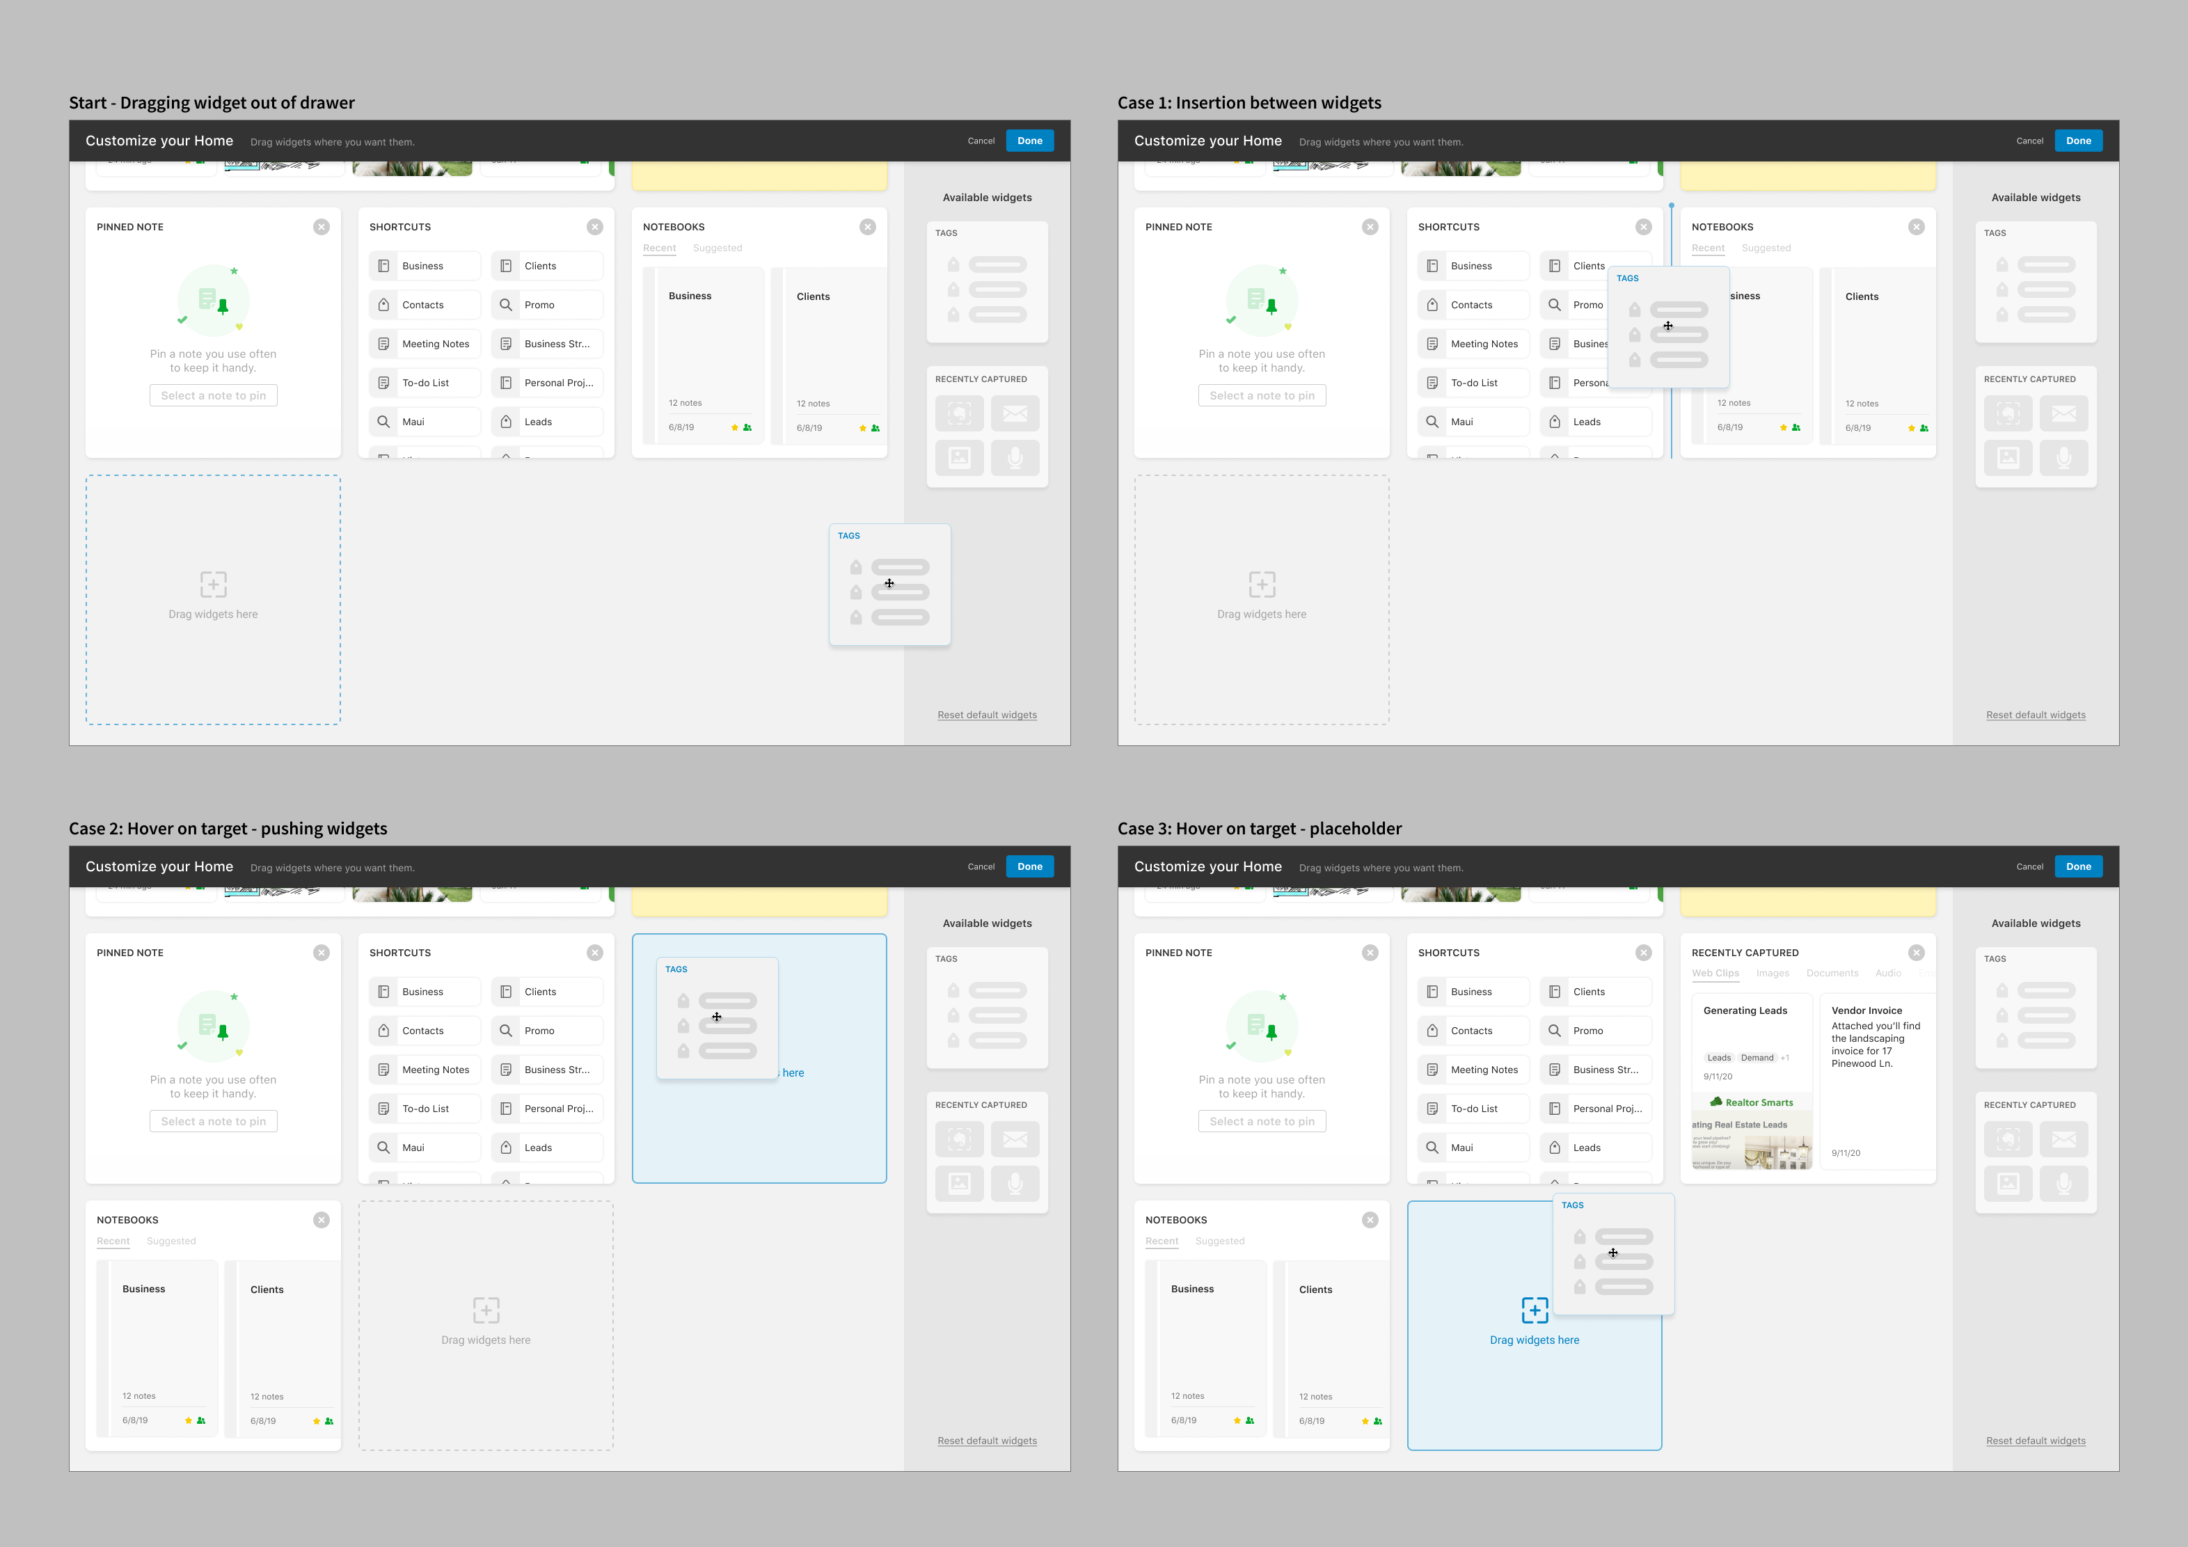Open the Business notebook shortcut in Case 2

click(x=425, y=991)
